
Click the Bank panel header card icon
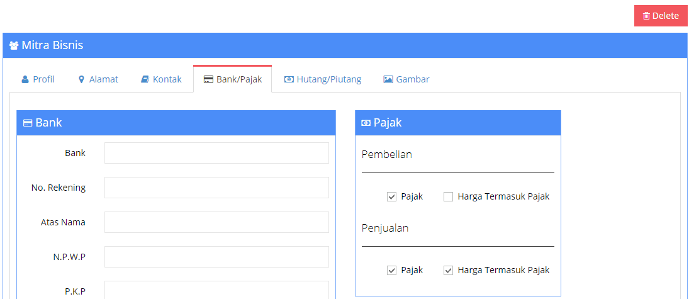[28, 123]
